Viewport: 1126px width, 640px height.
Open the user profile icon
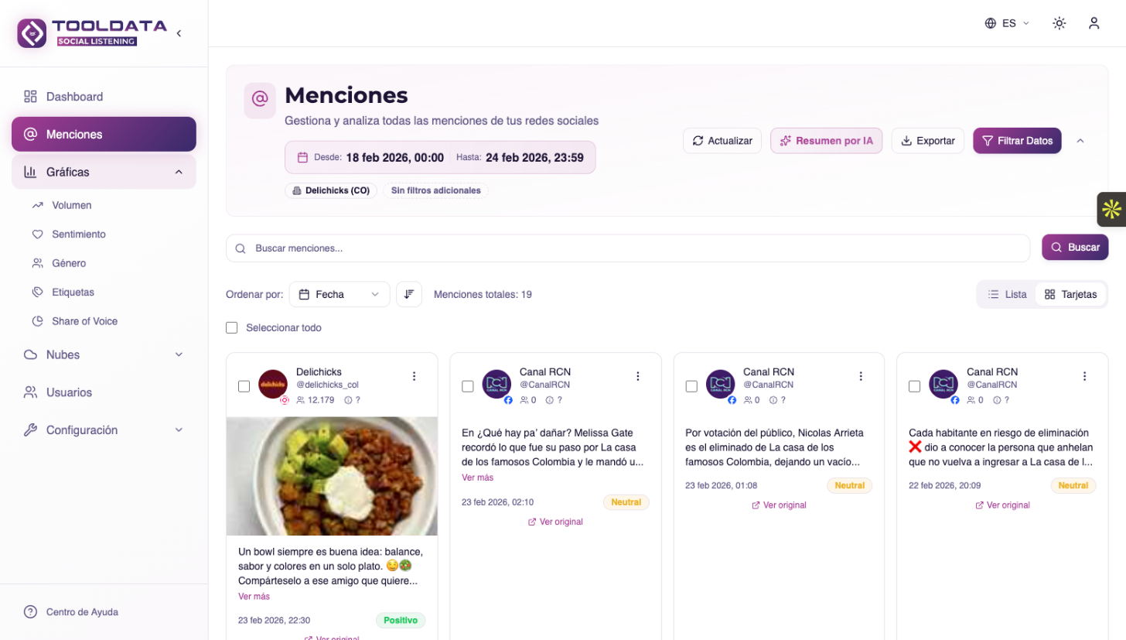[1094, 23]
